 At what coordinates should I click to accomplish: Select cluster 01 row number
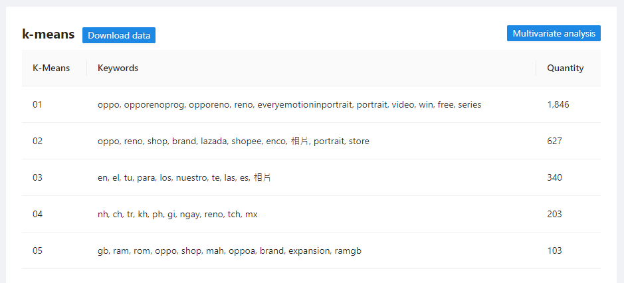pos(37,104)
